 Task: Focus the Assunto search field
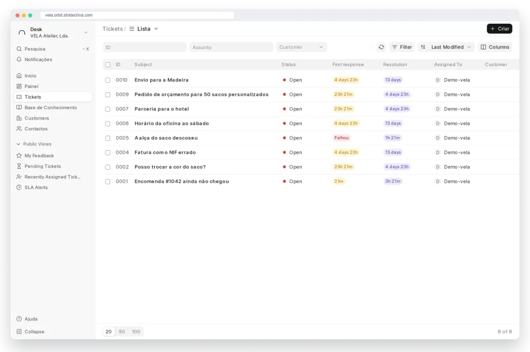click(x=231, y=47)
